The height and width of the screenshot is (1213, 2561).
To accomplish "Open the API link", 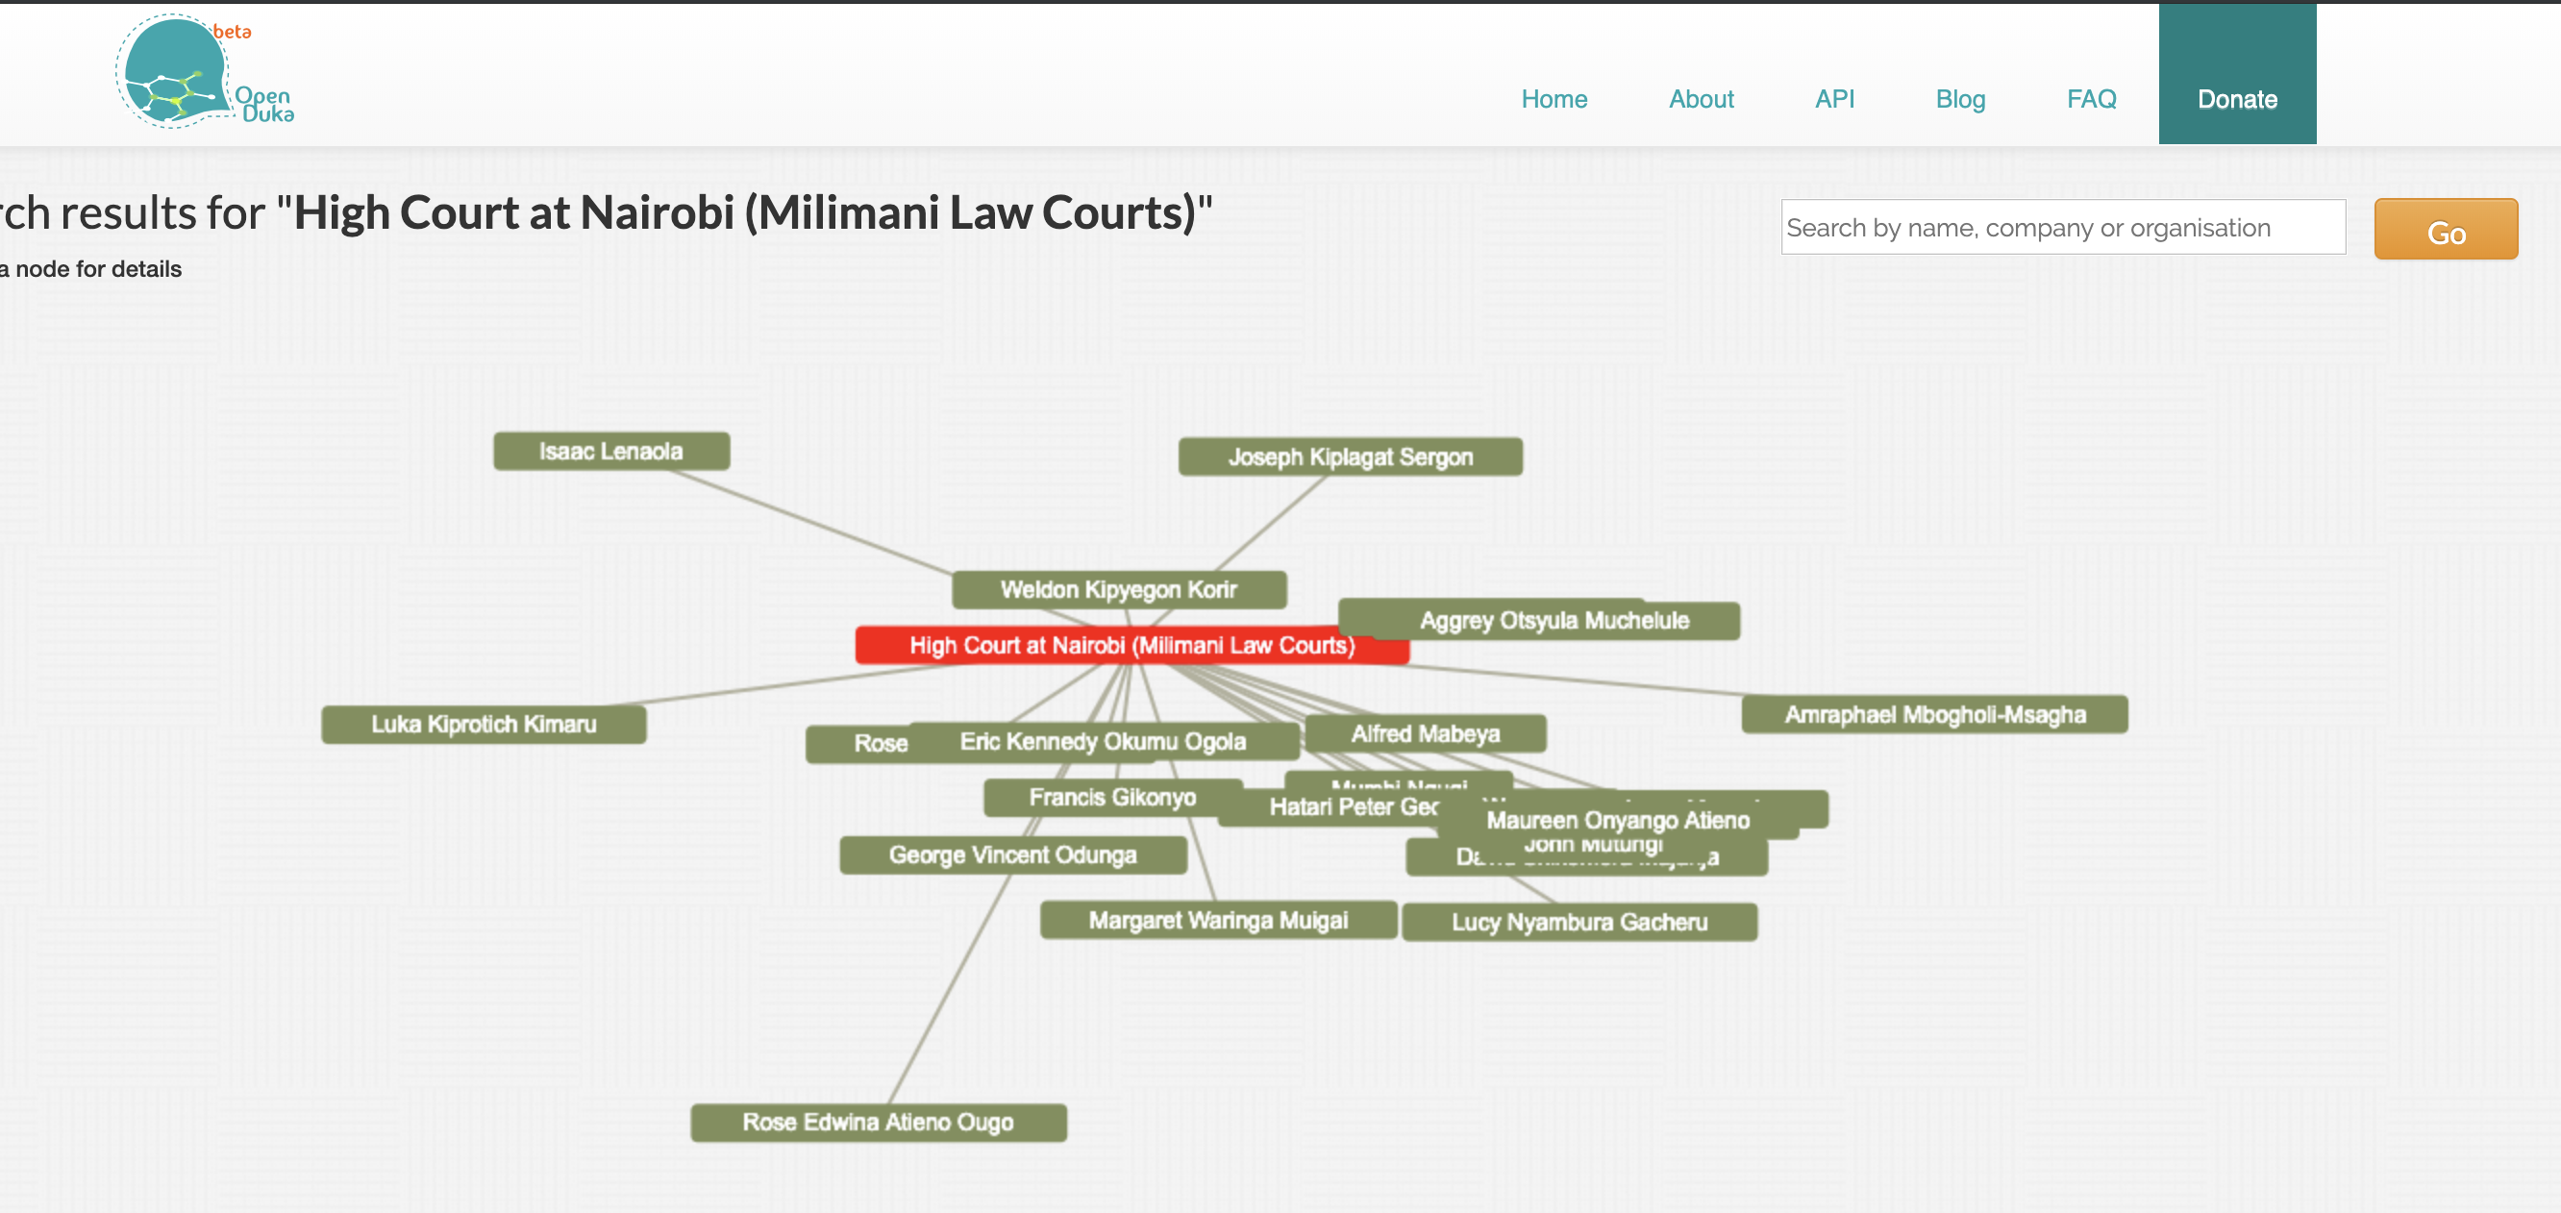I will pyautogui.click(x=1833, y=99).
